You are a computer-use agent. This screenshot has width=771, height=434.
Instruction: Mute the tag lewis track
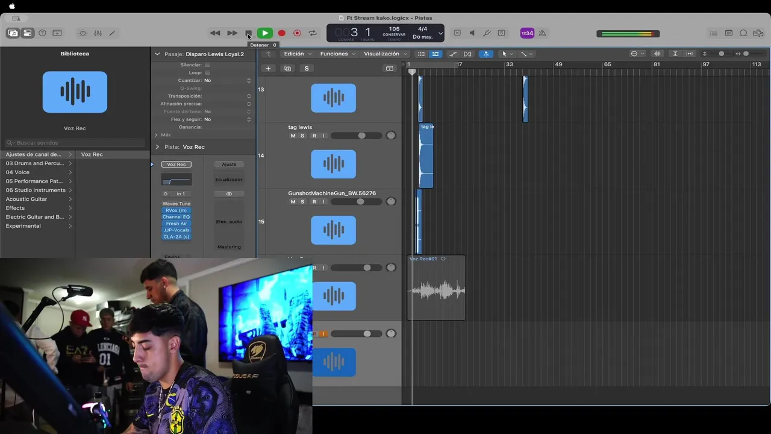(293, 136)
